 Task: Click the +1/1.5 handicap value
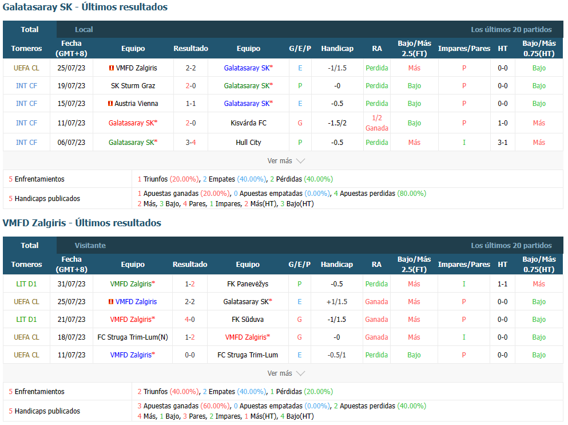click(337, 302)
